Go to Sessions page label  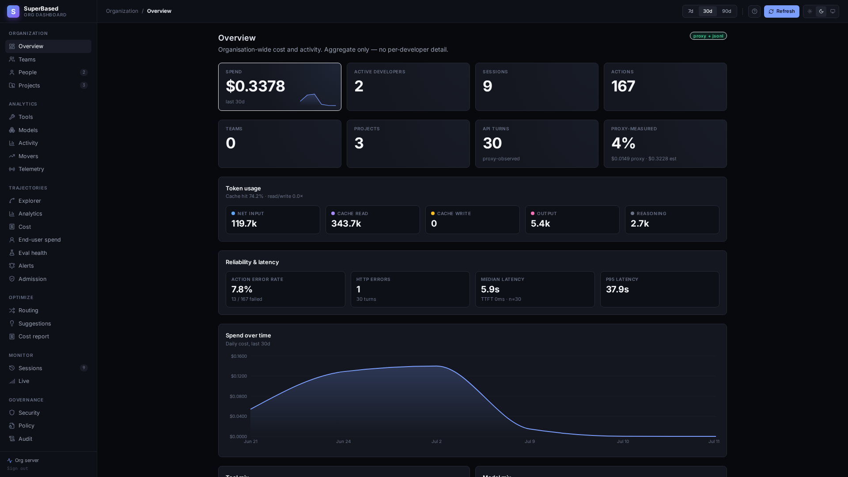click(x=30, y=368)
